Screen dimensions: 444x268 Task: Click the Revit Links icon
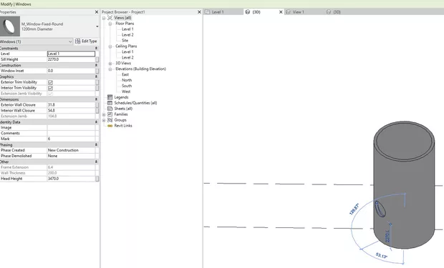point(110,126)
